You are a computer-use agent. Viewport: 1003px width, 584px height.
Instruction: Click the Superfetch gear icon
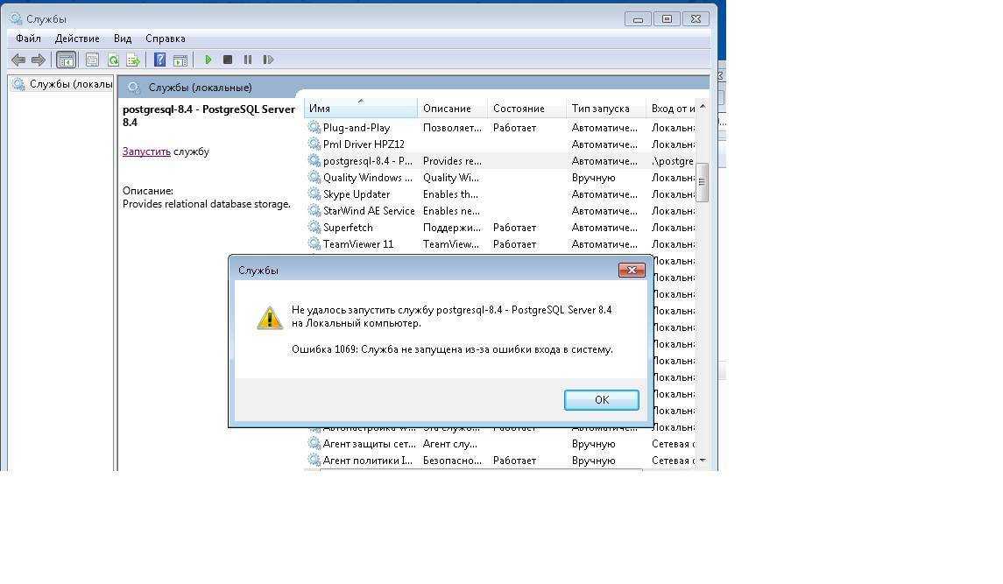click(x=314, y=227)
